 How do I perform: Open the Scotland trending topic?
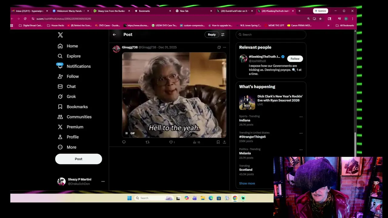[x=246, y=170]
